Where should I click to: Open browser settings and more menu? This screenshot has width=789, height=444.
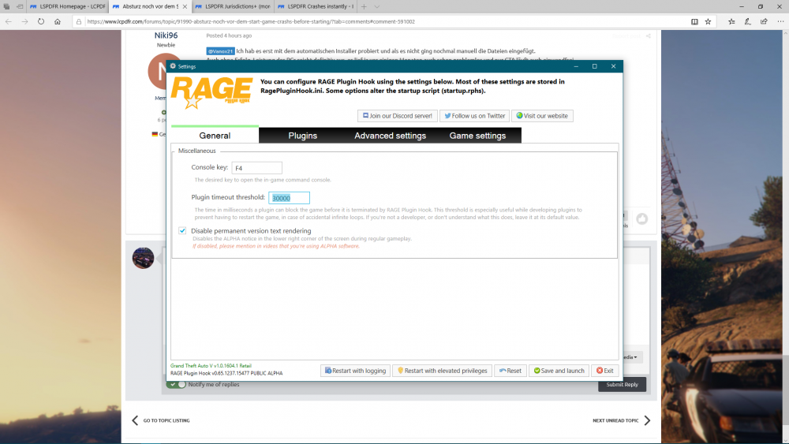780,21
